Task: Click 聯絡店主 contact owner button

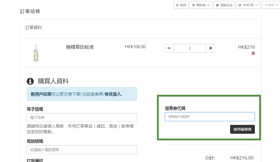Action: point(224,5)
